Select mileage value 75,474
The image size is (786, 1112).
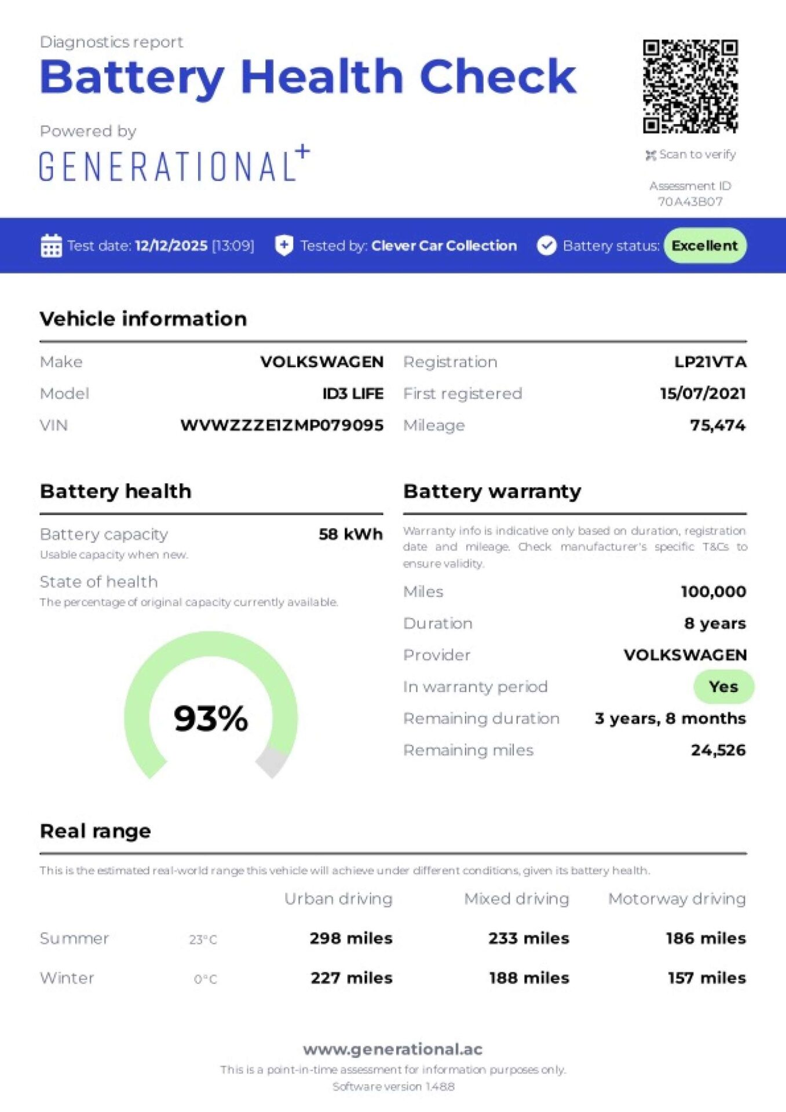pos(718,426)
